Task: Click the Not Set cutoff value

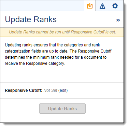Action: pos(50,90)
